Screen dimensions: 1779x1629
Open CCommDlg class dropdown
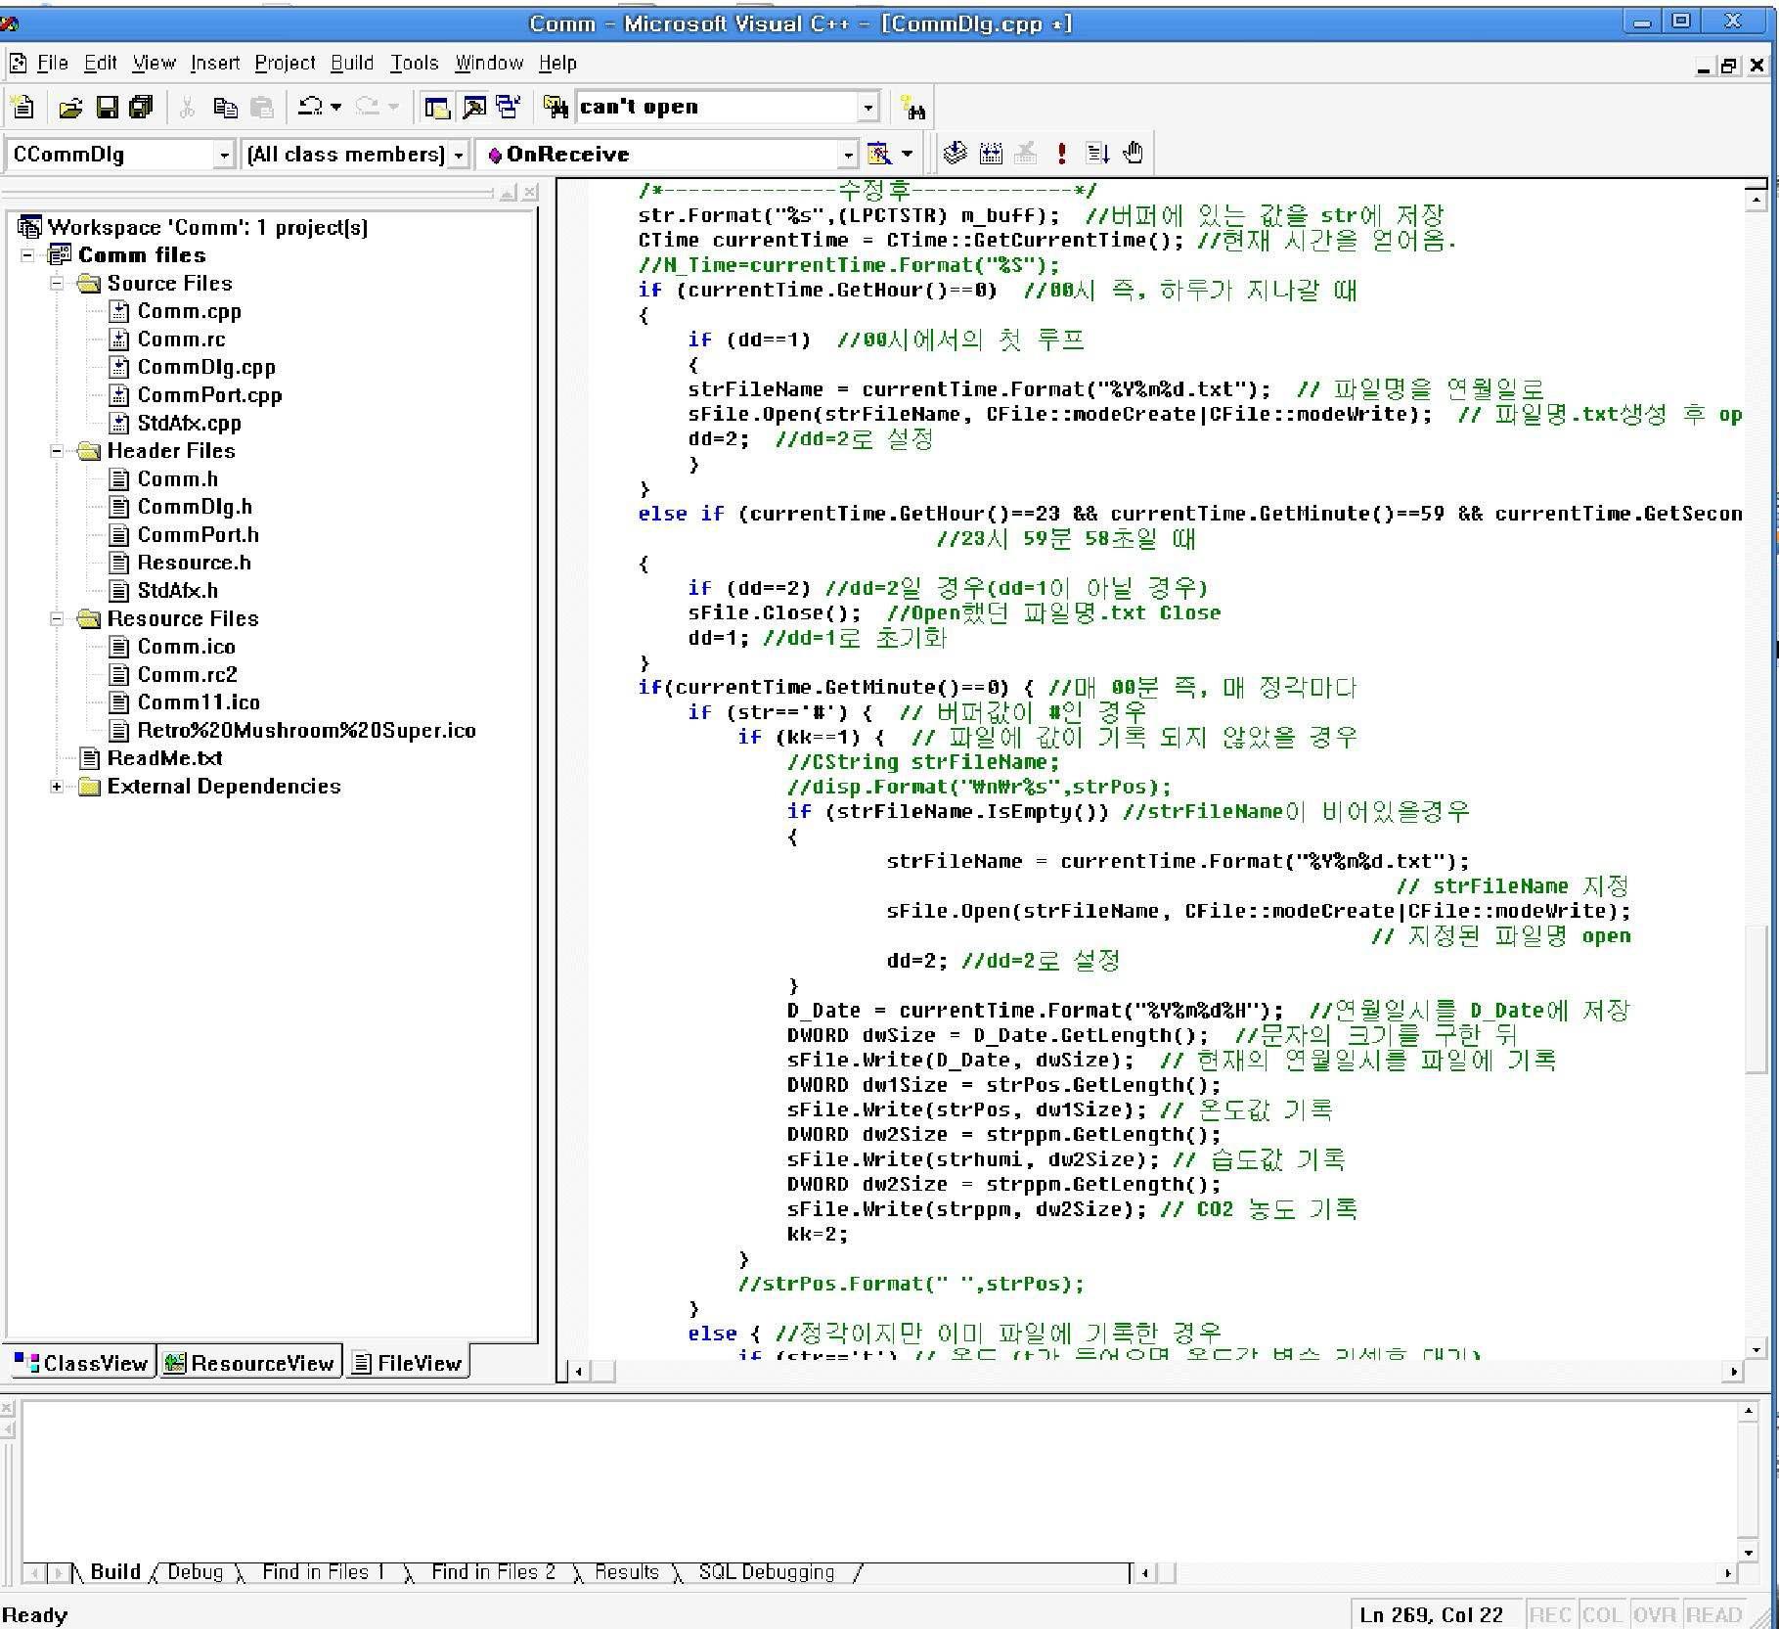point(224,155)
